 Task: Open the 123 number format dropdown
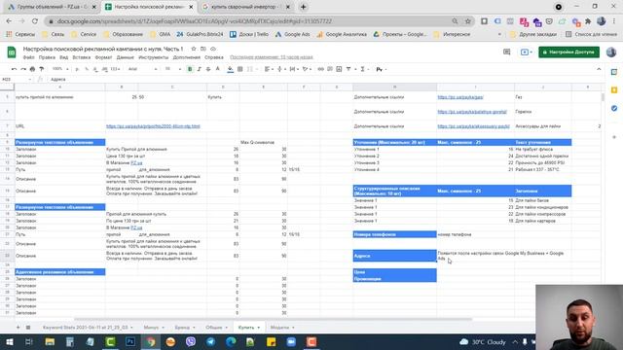click(116, 69)
